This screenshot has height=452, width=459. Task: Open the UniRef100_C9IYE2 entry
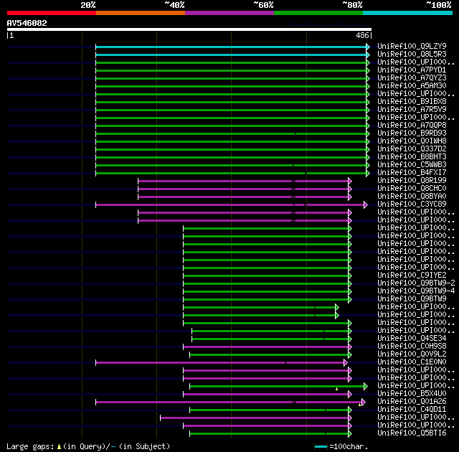[x=412, y=276]
